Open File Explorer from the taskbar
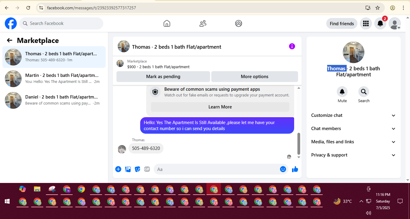The width and height of the screenshot is (410, 219). click(x=37, y=189)
